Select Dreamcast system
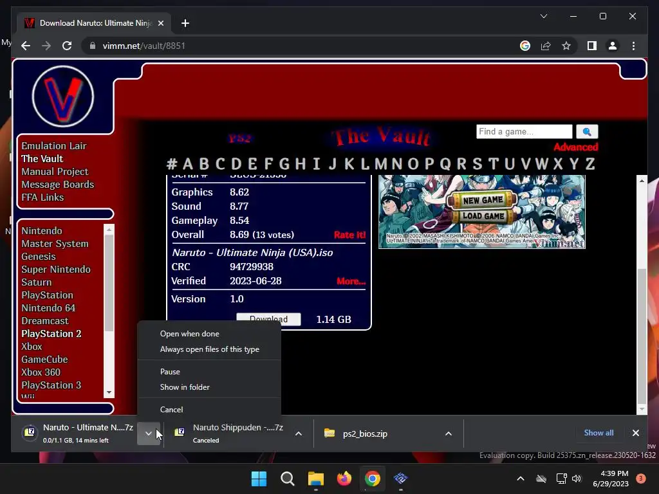The height and width of the screenshot is (494, 659). point(45,320)
